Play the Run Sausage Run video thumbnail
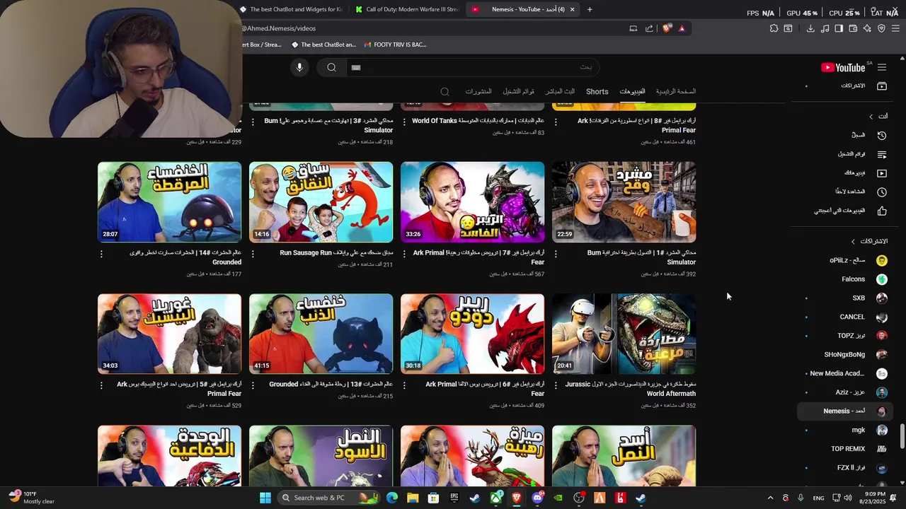Image resolution: width=906 pixels, height=509 pixels. [321, 202]
